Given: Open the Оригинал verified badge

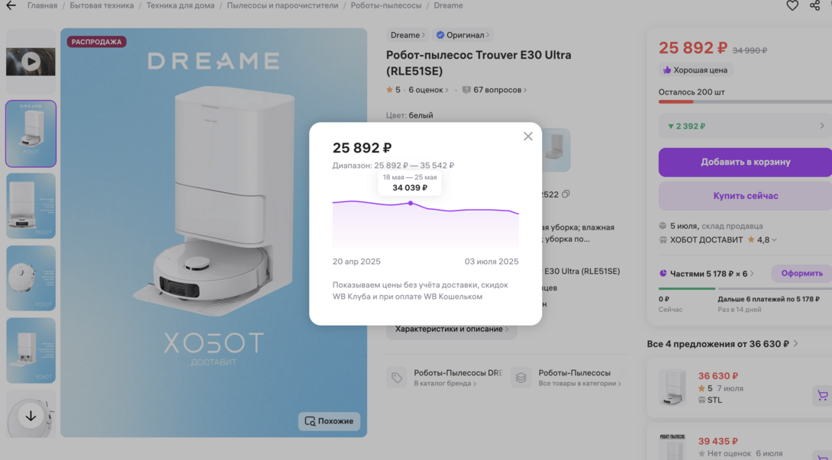Looking at the screenshot, I should click(x=462, y=35).
